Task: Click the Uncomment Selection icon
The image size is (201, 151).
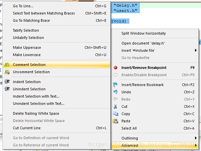Action: pyautogui.click(x=7, y=72)
